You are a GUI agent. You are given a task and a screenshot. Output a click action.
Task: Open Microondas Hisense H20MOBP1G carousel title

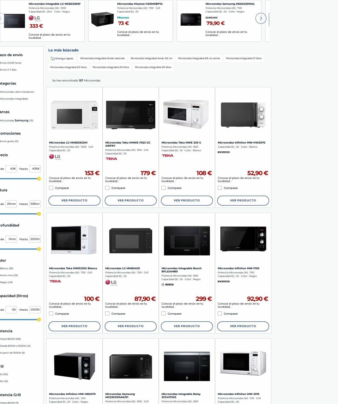coord(140,4)
